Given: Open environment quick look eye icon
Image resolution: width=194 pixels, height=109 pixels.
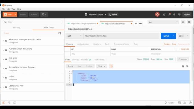Looking at the screenshot, I should click(183, 22).
